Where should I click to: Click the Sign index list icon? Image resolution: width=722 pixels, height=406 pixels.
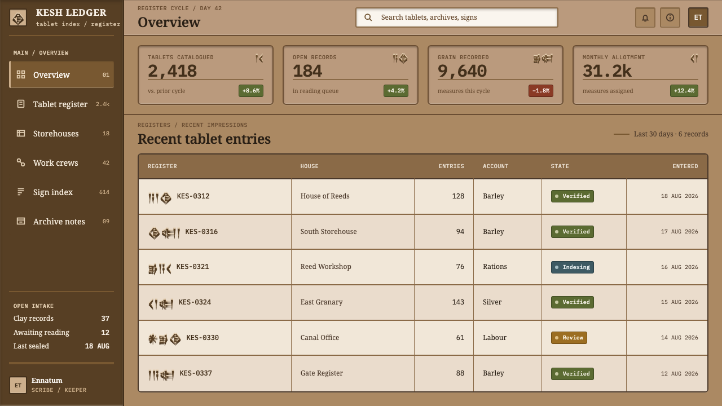coord(21,192)
